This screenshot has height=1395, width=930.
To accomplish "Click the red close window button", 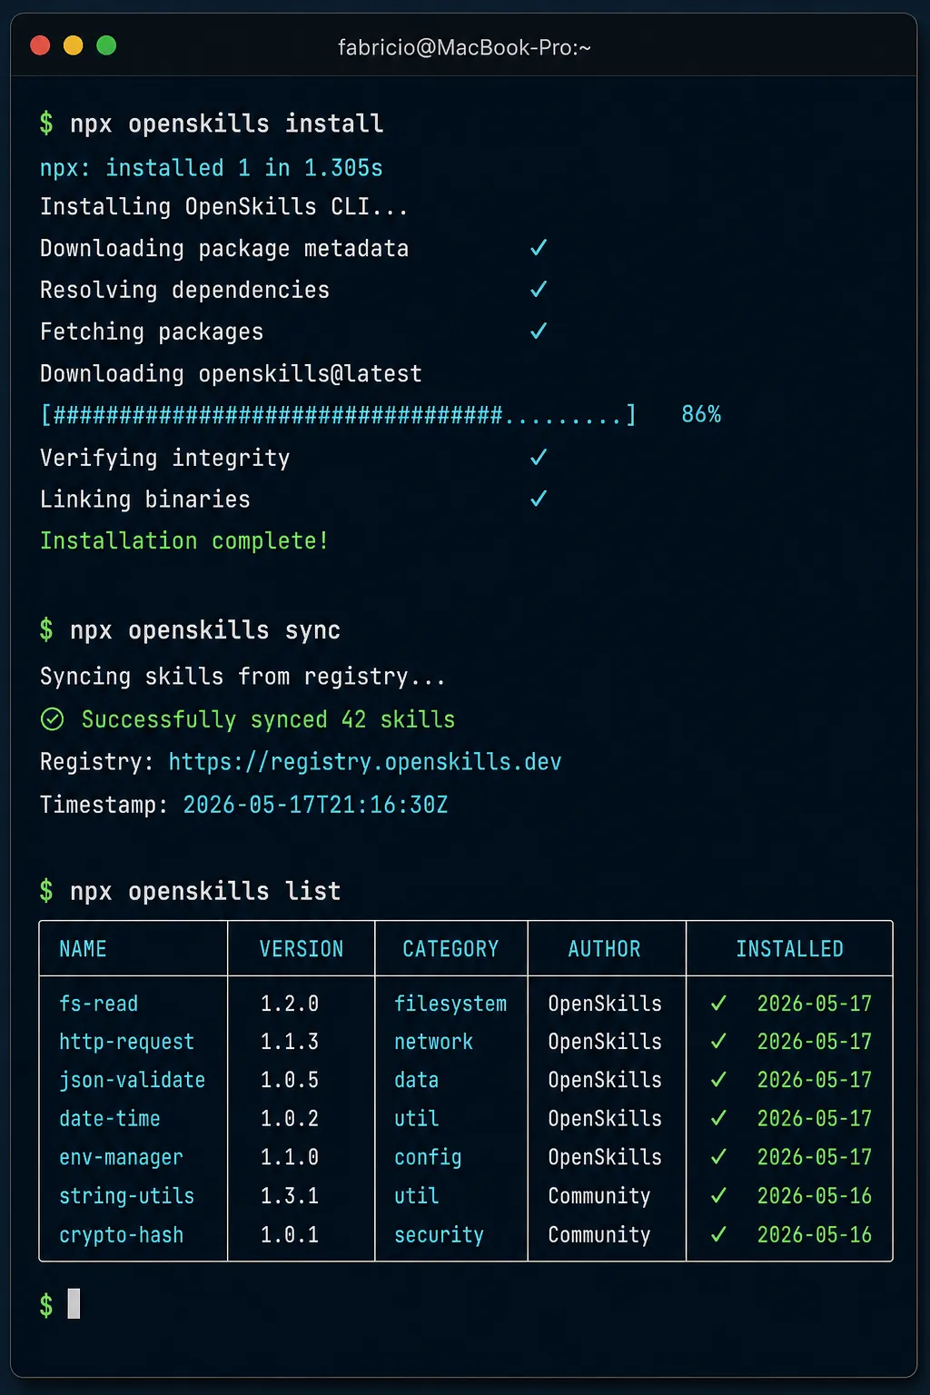I will (x=40, y=45).
